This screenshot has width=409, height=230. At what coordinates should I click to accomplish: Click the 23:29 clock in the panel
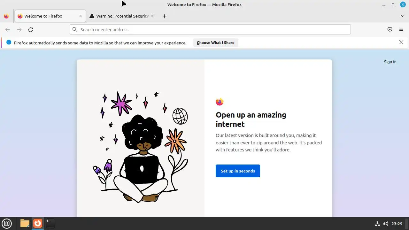pyautogui.click(x=397, y=224)
